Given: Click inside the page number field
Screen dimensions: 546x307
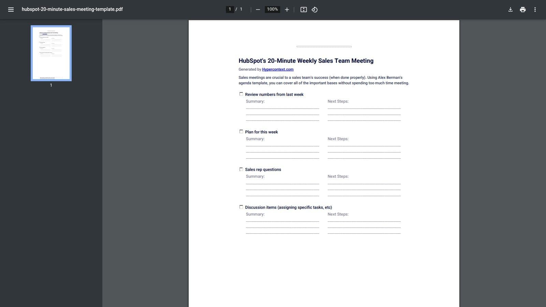Looking at the screenshot, I should pos(229,9).
